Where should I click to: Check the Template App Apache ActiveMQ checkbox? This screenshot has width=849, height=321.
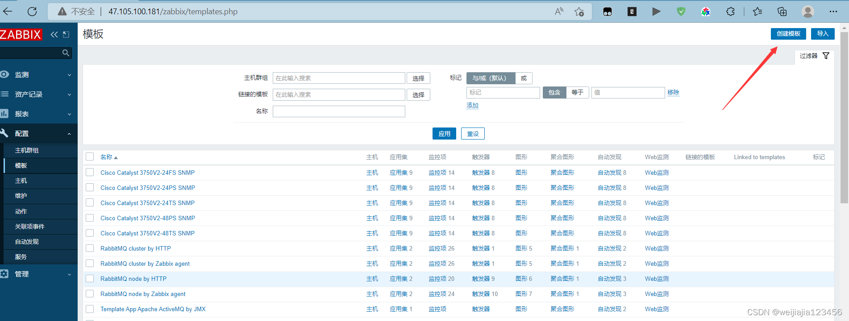pos(90,309)
